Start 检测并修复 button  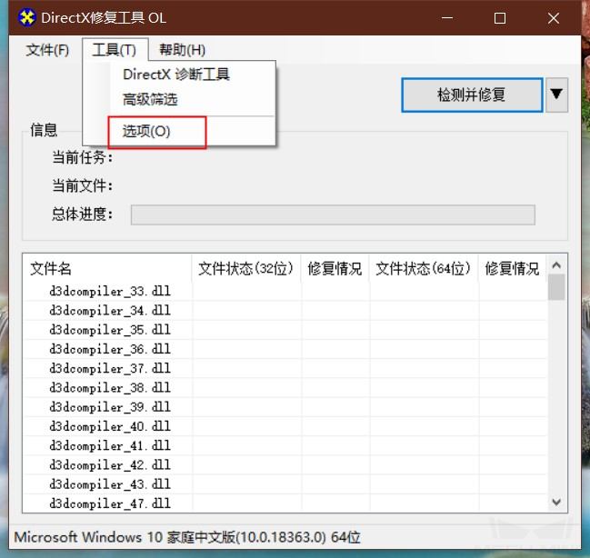(x=472, y=95)
